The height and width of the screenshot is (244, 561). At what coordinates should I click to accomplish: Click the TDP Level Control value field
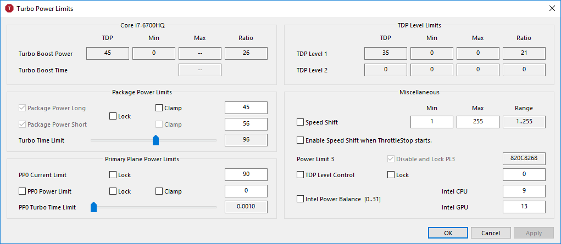[524, 174]
